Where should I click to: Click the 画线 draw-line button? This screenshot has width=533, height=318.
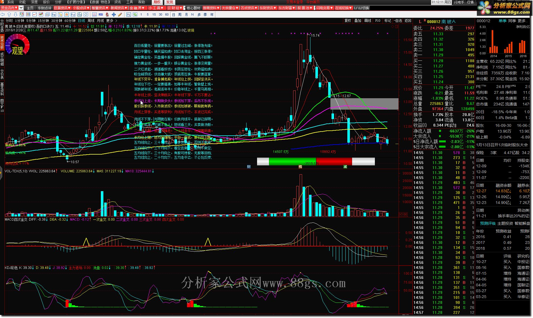click(x=368, y=21)
